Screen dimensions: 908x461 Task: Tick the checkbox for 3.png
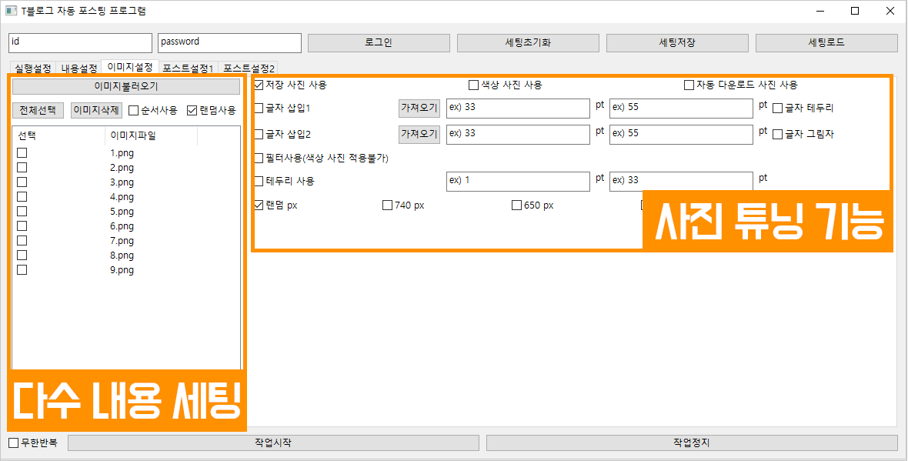coord(22,182)
